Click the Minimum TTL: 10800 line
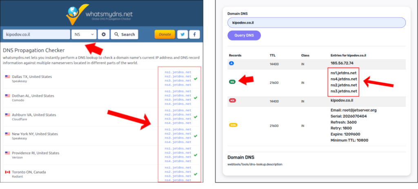The height and width of the screenshot is (189, 418). click(349, 140)
